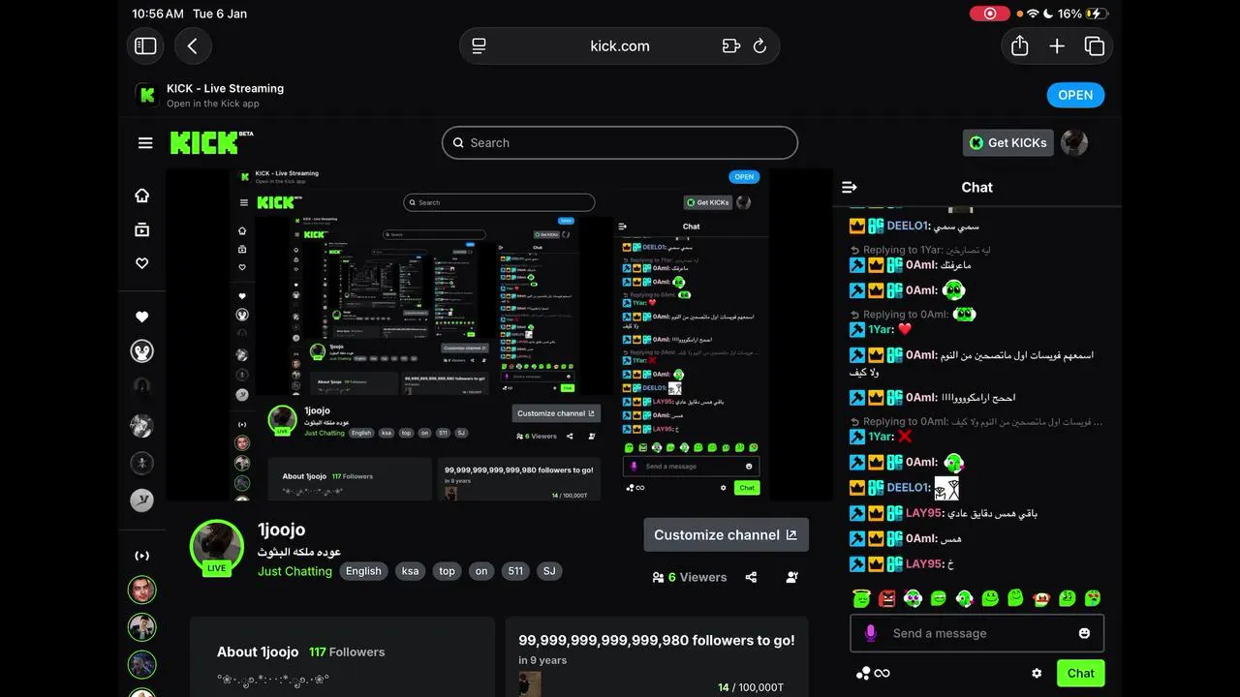This screenshot has height=697, width=1240.
Task: Open Following outlined heart icon
Action: 142,263
